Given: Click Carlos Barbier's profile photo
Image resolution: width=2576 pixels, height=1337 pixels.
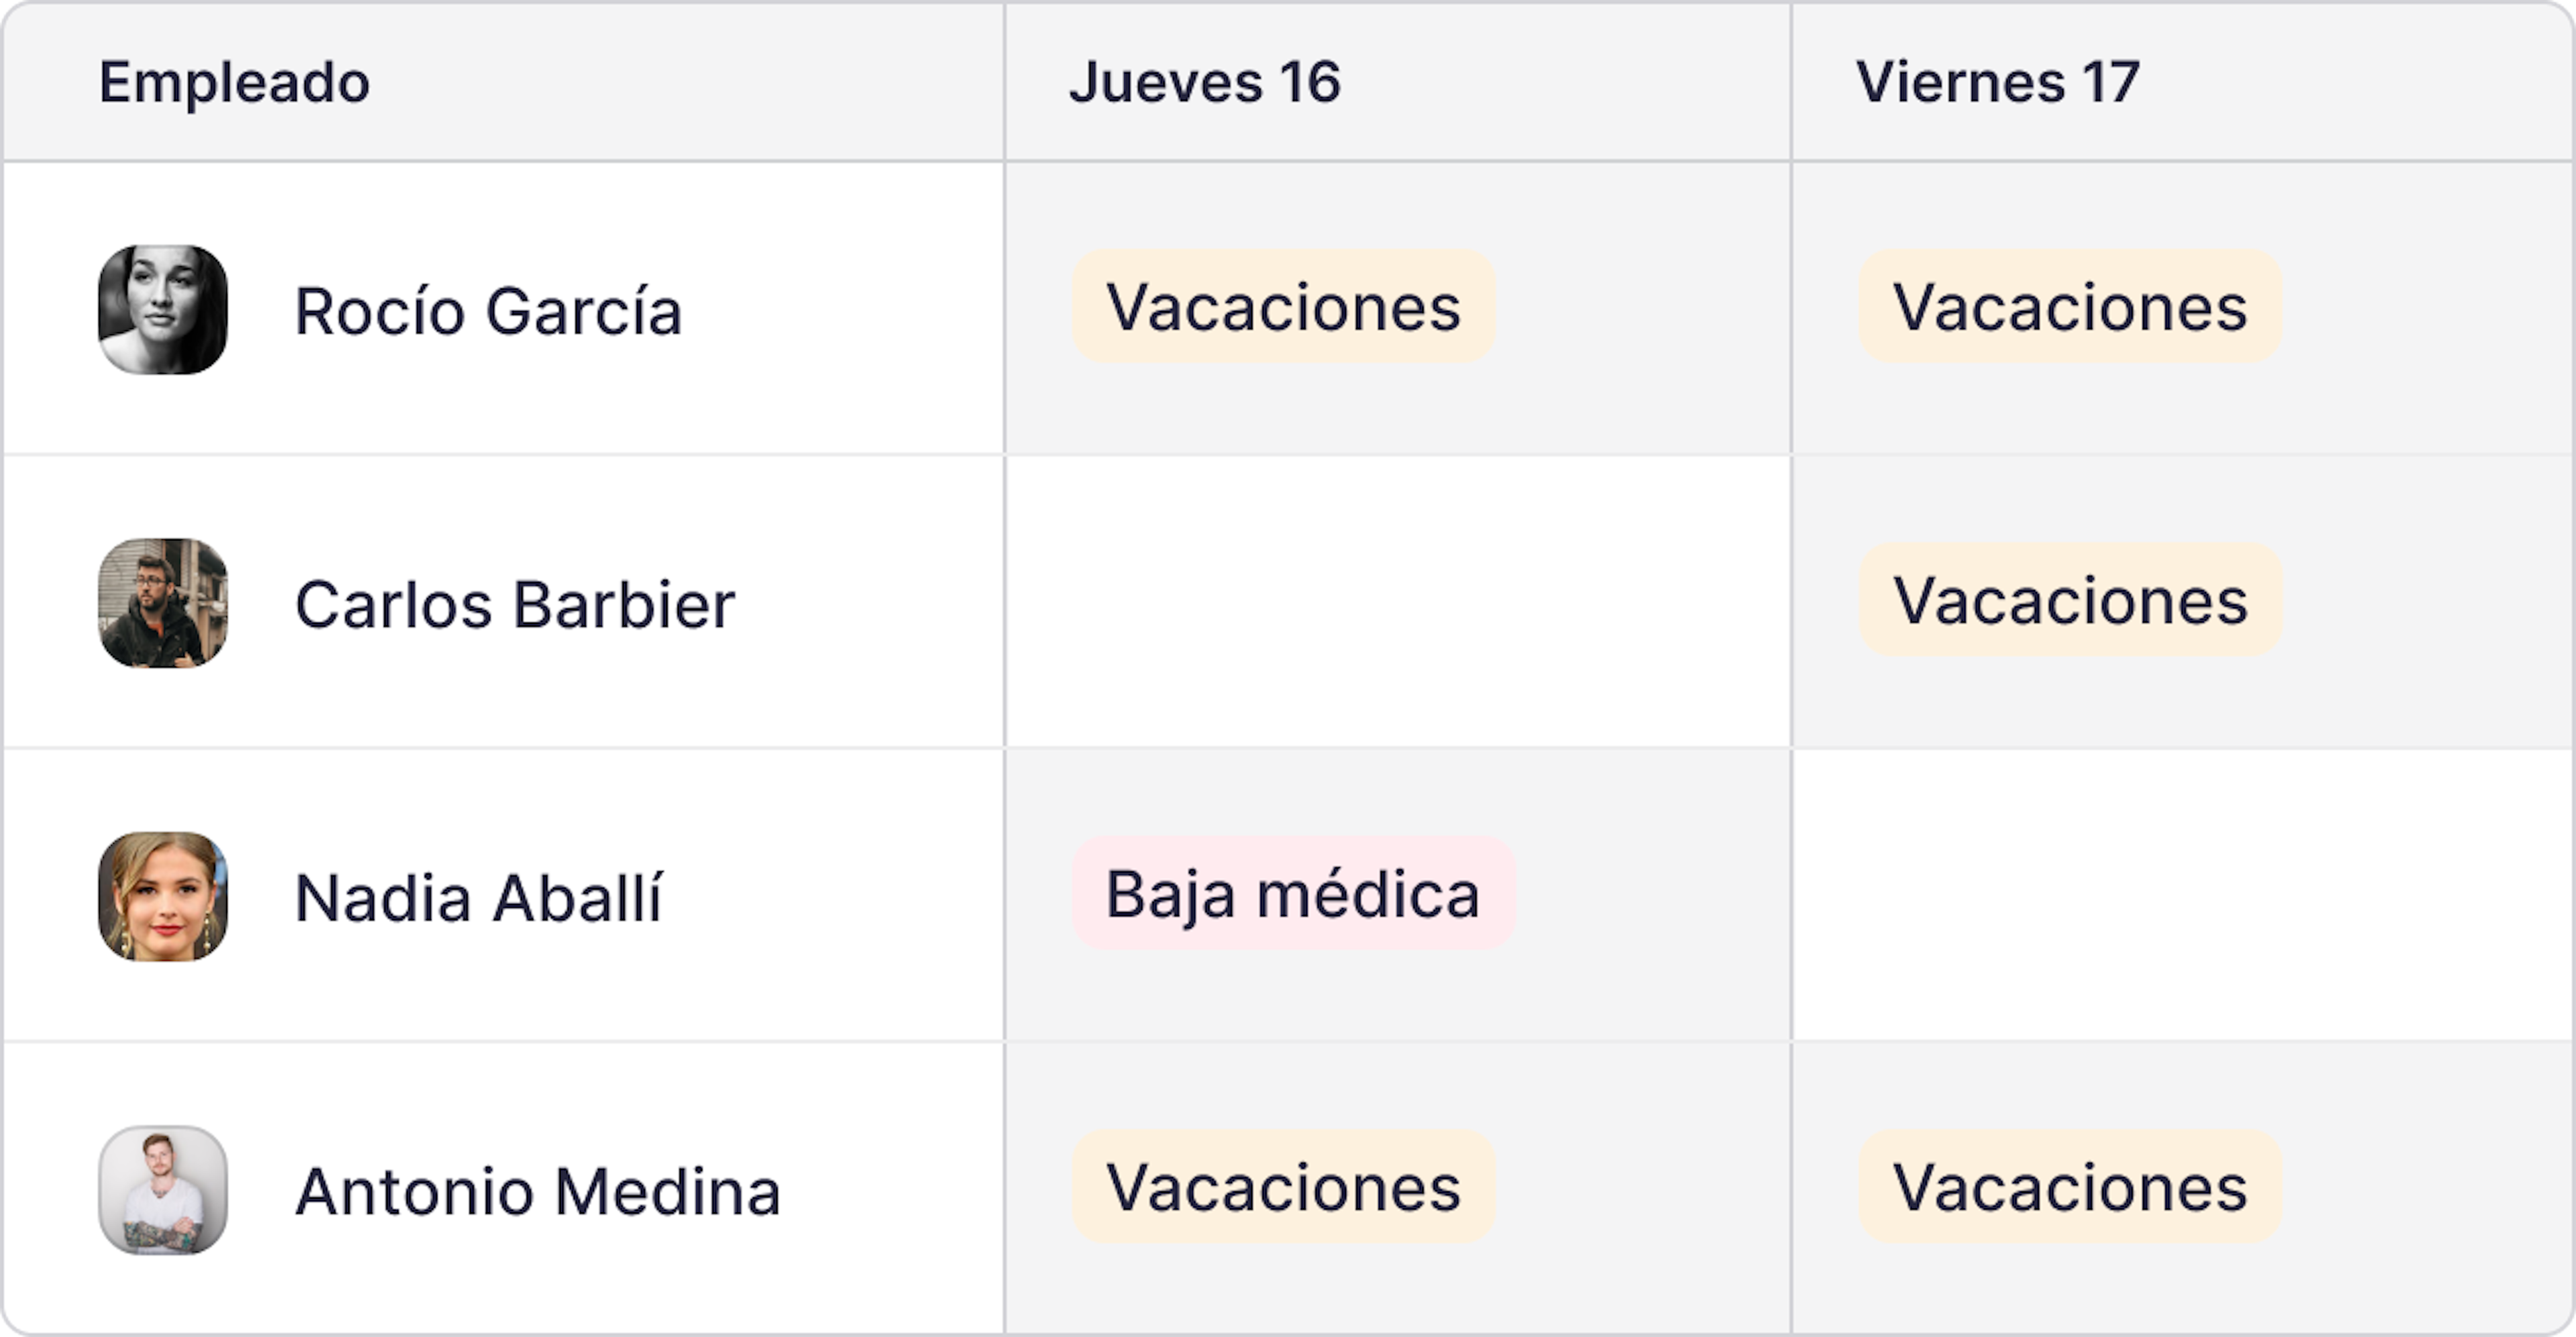Looking at the screenshot, I should (163, 603).
